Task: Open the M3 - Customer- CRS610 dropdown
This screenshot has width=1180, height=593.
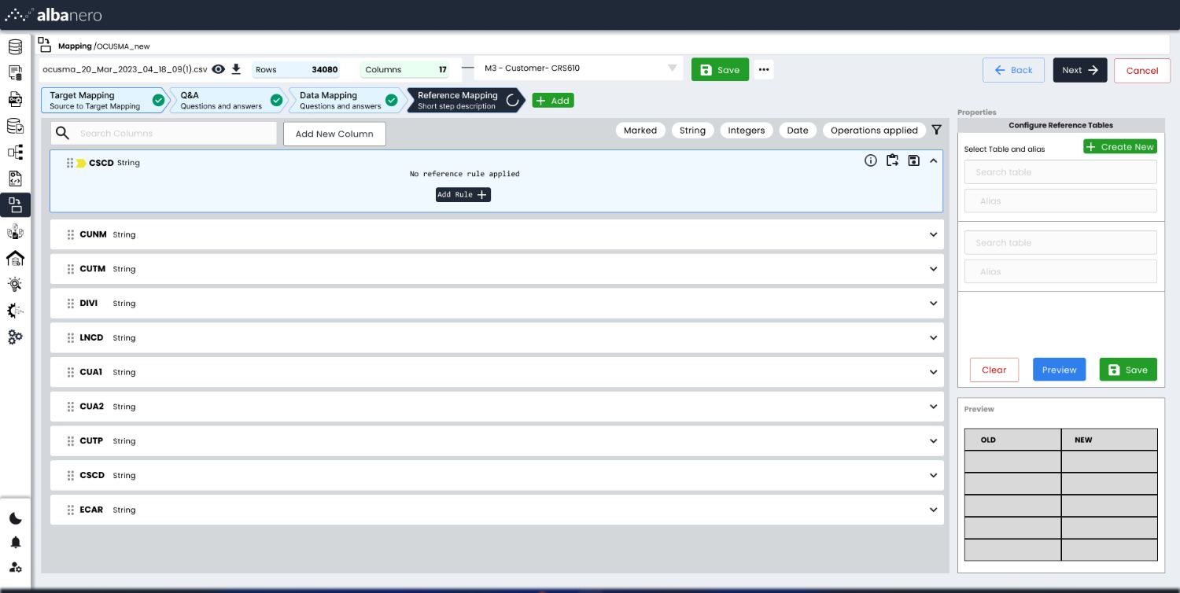Action: [578, 68]
